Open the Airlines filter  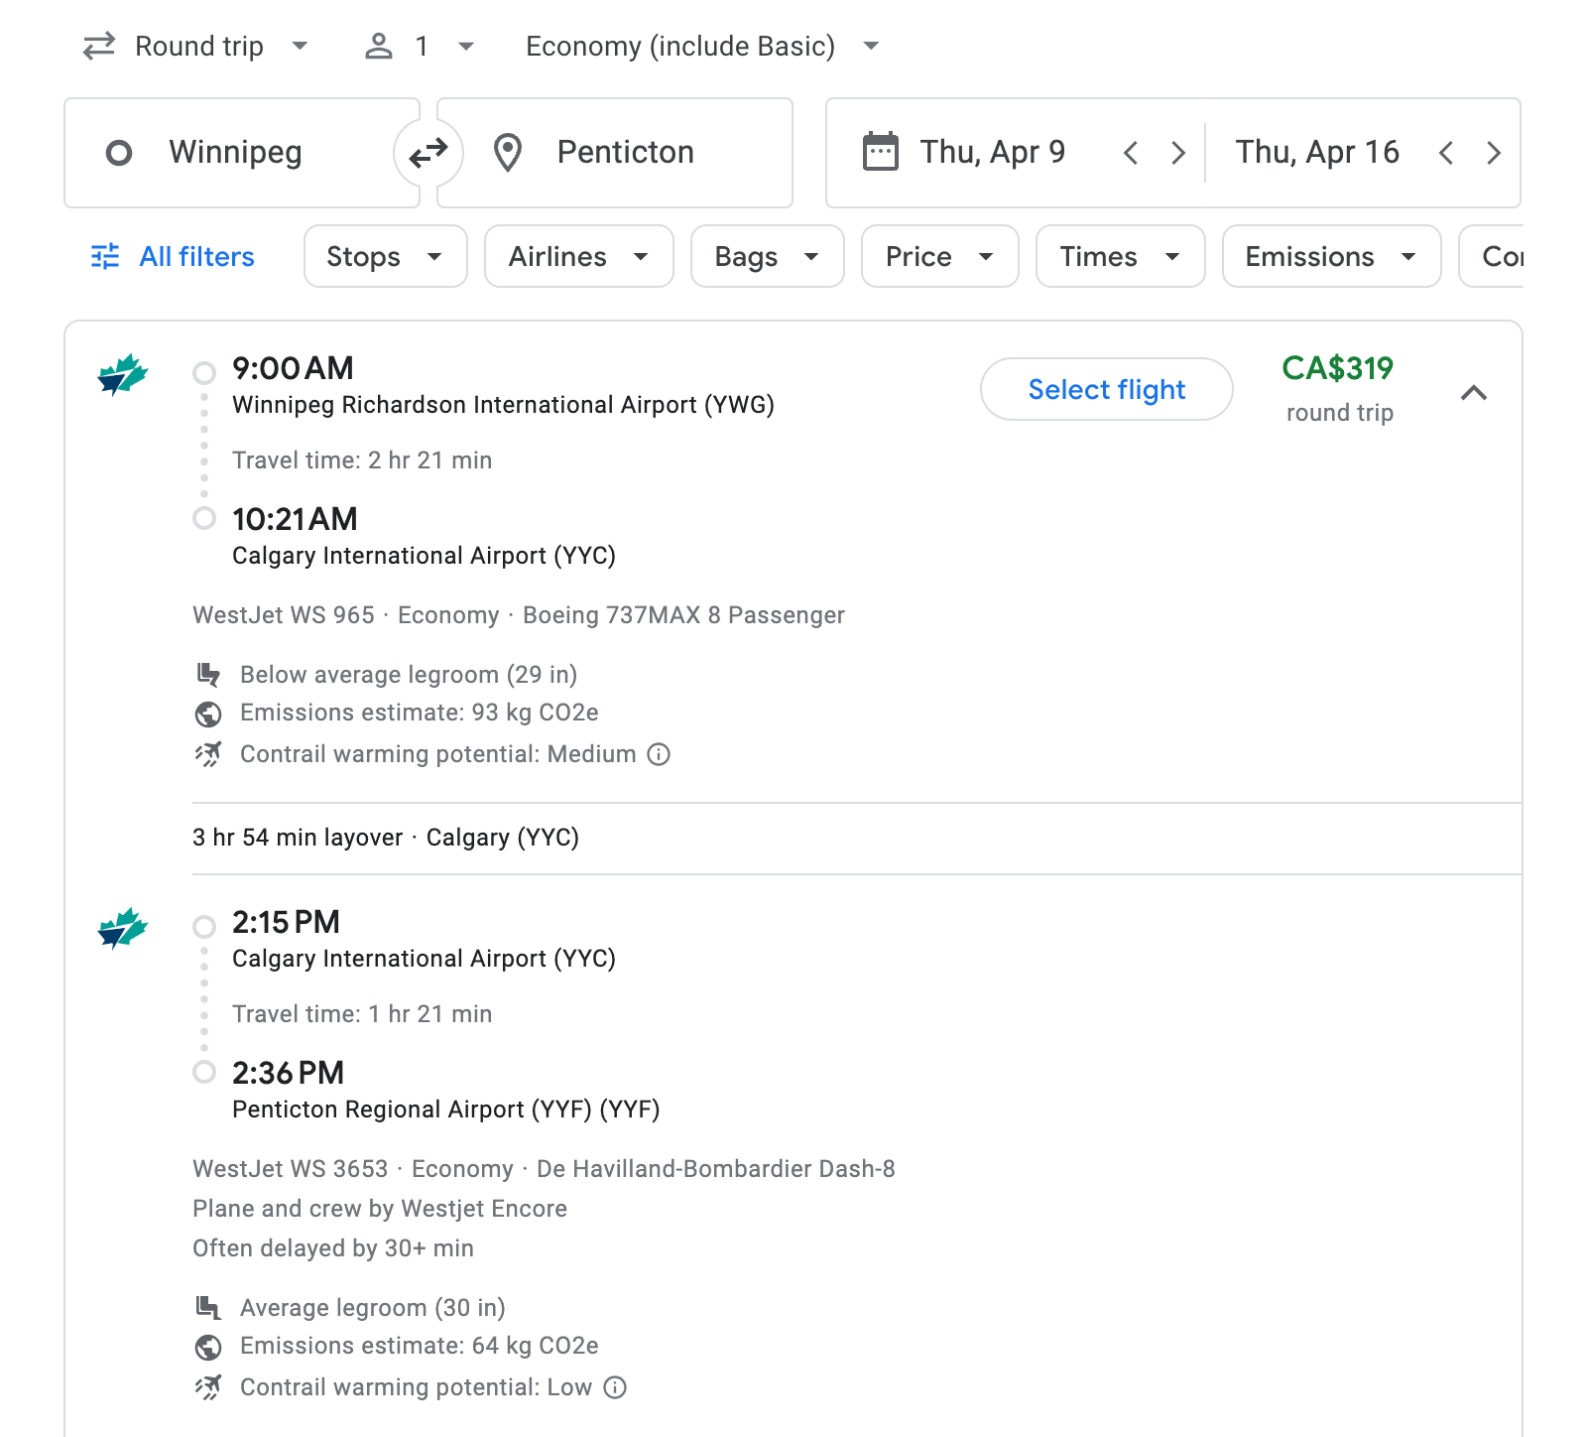(x=578, y=257)
